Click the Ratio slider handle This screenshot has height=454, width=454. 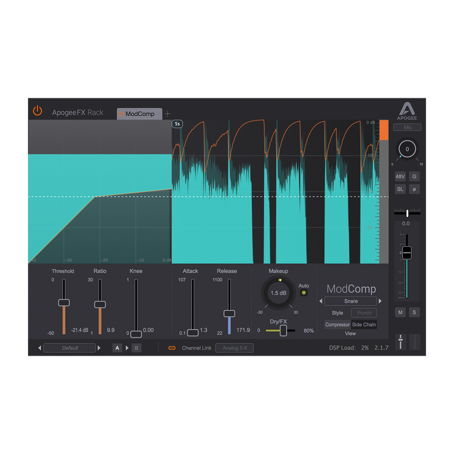100,305
